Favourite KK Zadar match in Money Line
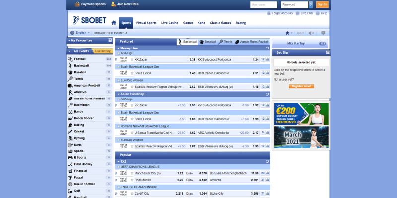Viewport: 397px width, 198px height. click(132, 59)
